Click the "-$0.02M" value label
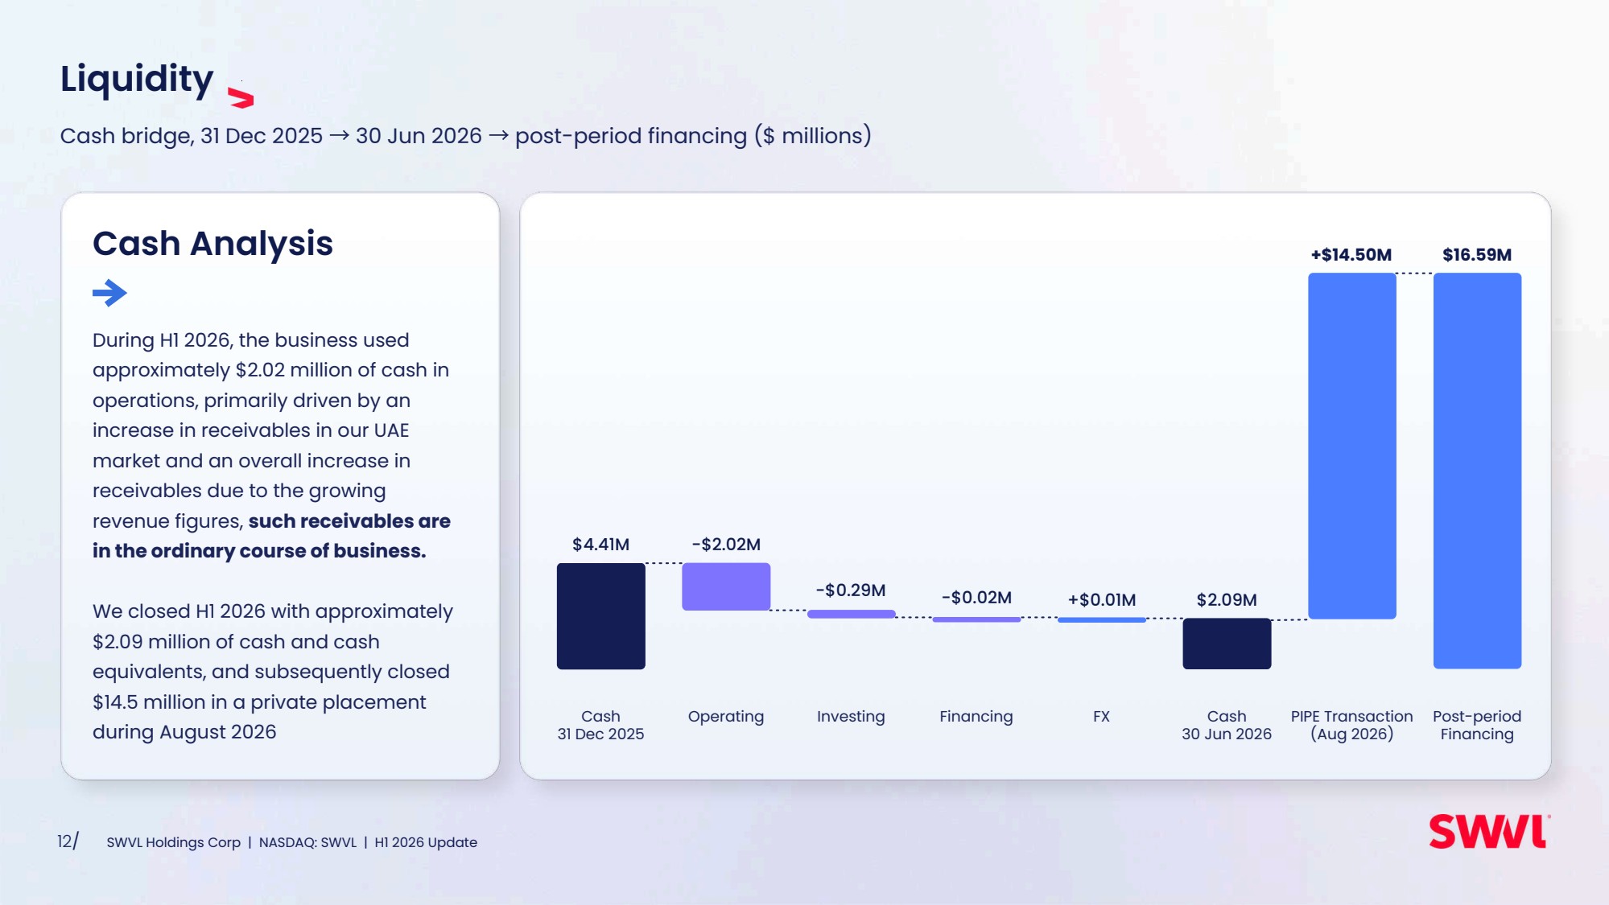This screenshot has width=1609, height=905. (x=976, y=598)
